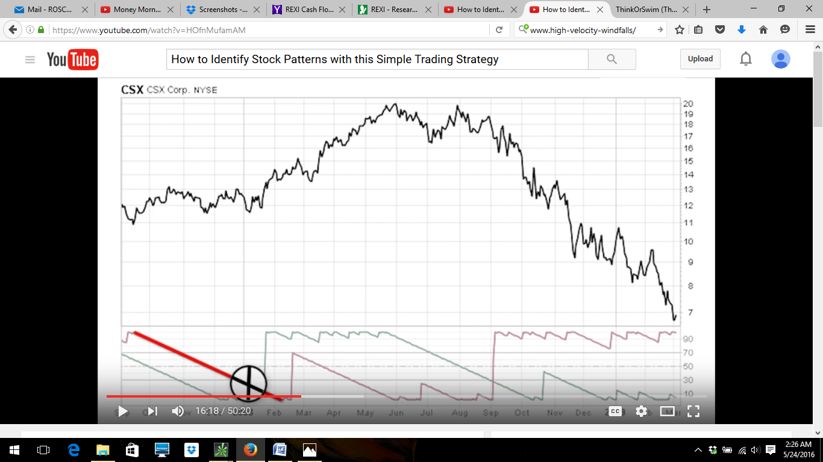Save page to Pocket
Viewport: 823px width, 462px height.
tap(720, 29)
